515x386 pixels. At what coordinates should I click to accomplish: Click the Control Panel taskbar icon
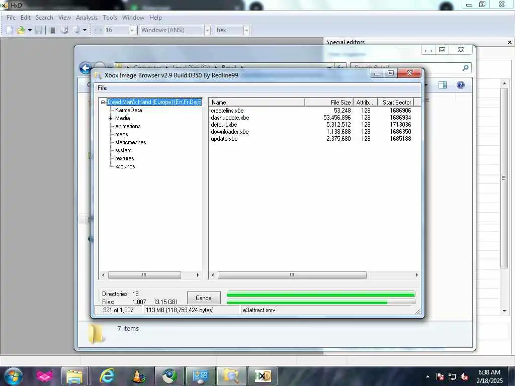coord(200,376)
